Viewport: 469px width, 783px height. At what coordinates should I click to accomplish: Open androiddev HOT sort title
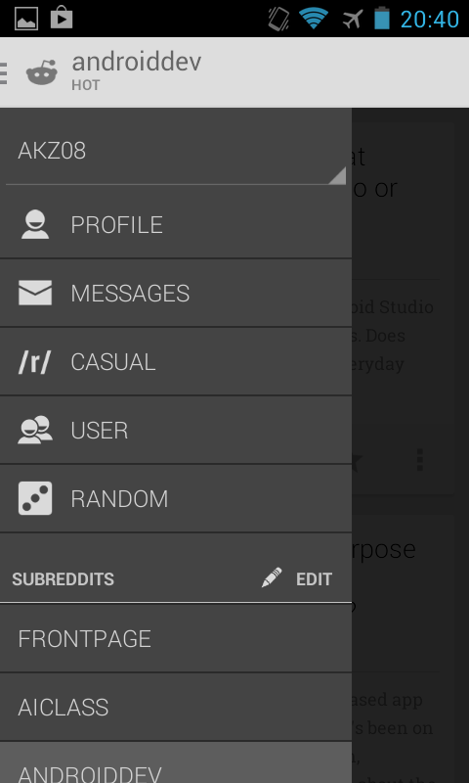tap(136, 71)
